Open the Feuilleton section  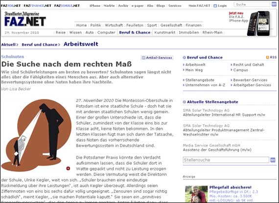[135, 25]
